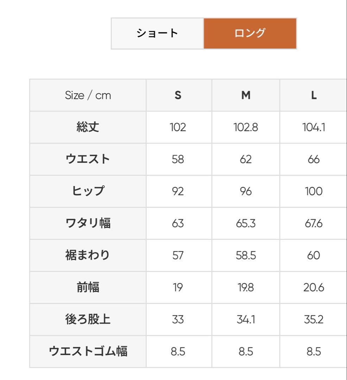This screenshot has height=380, width=347.
Task: Click the 102 total length value for S
Action: click(178, 127)
